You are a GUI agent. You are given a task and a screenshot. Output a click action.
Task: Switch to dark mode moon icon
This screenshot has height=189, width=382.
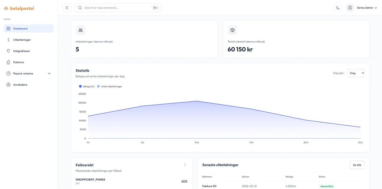pos(338,8)
